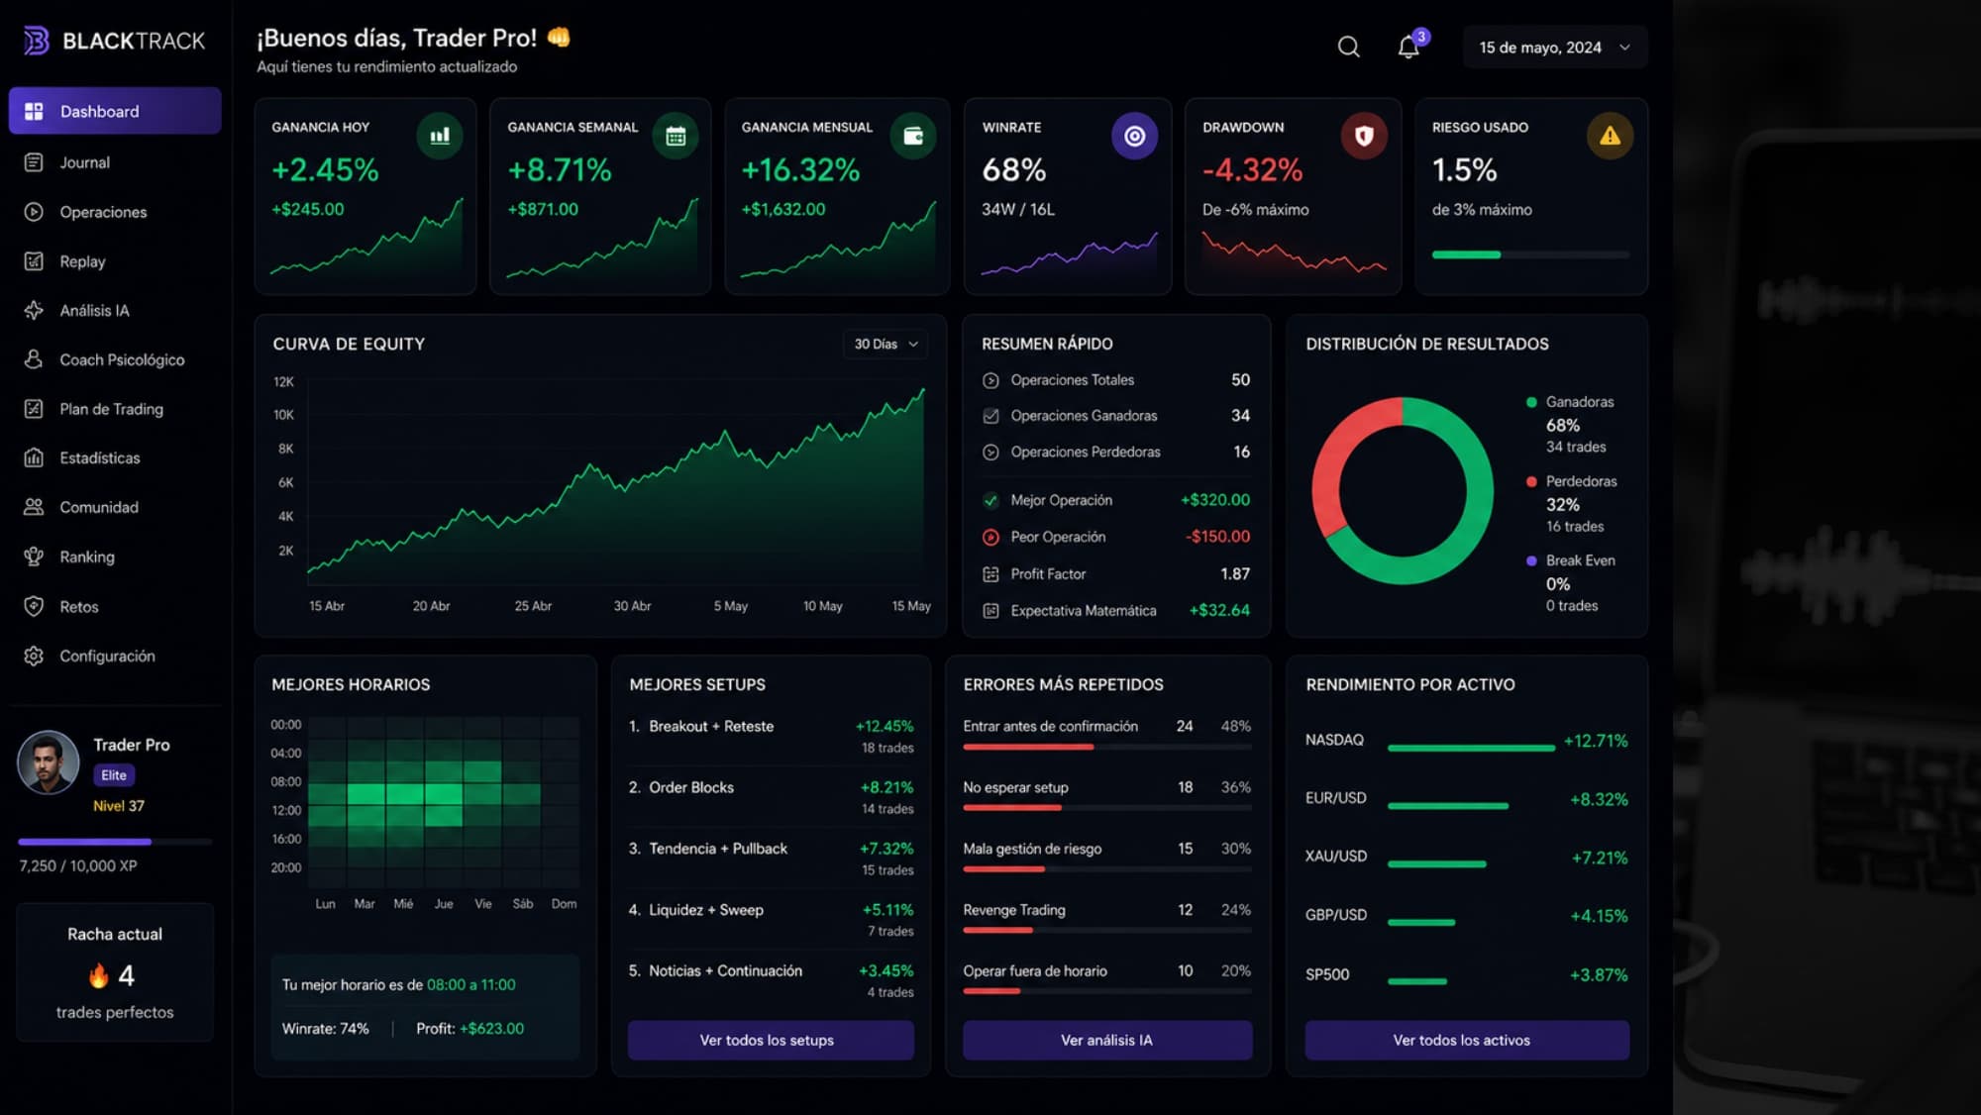Click the XP progress bar
Viewport: 1981px width, 1115px height.
115,842
